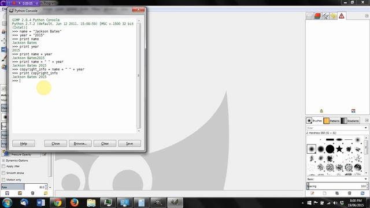Expand the Dynamics Options section

(x=3, y=161)
